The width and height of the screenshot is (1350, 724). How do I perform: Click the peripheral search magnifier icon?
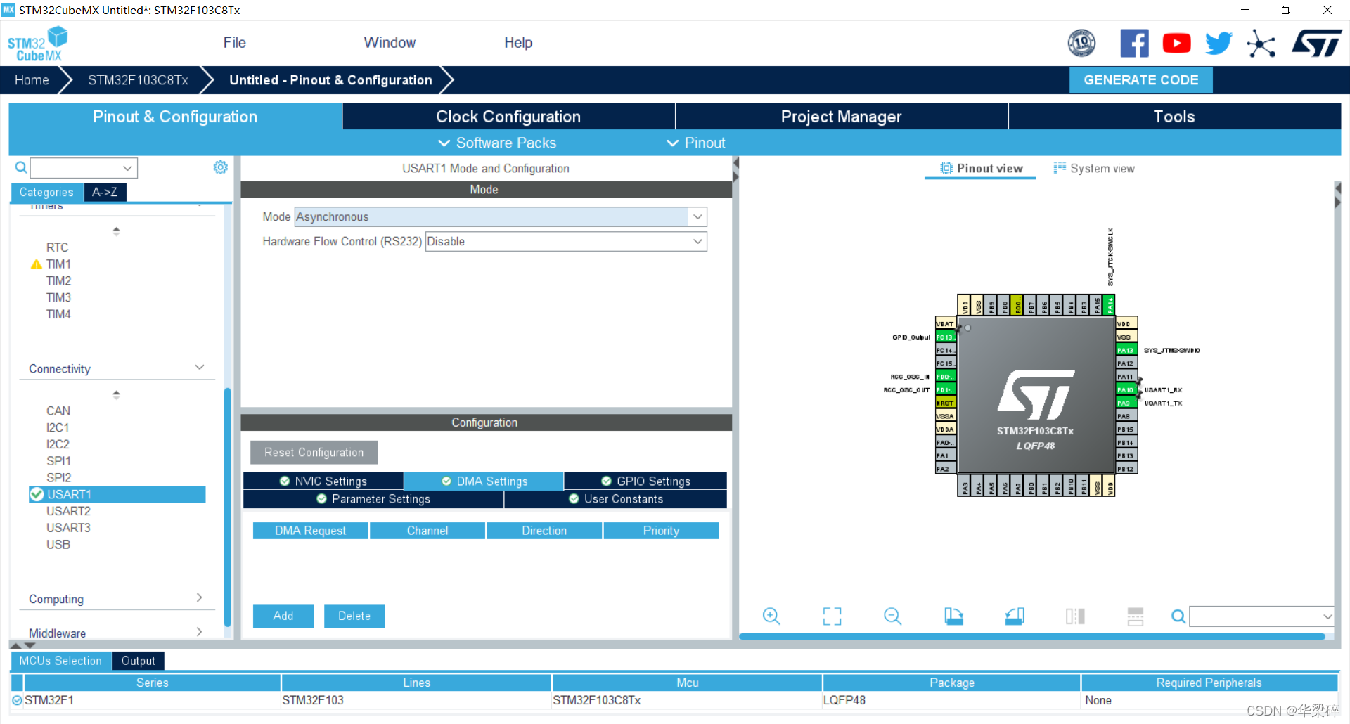coord(21,167)
